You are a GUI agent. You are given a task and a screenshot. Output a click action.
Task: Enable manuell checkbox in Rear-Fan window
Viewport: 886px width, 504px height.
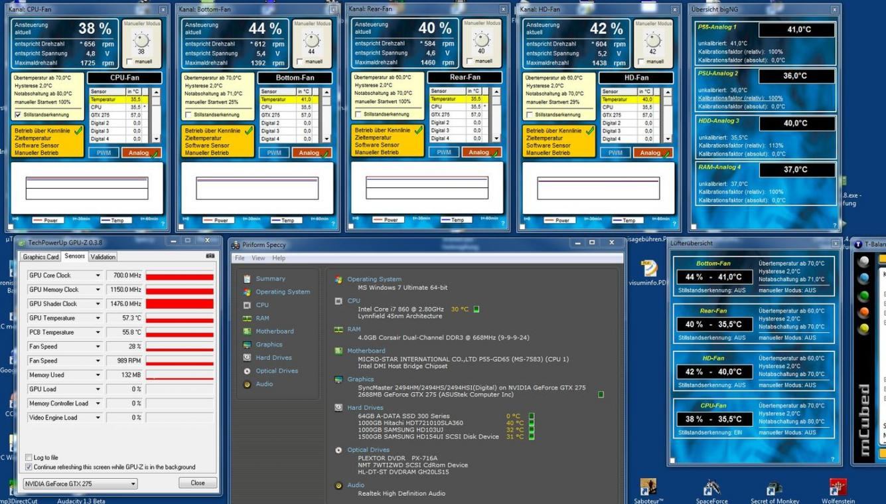point(470,61)
